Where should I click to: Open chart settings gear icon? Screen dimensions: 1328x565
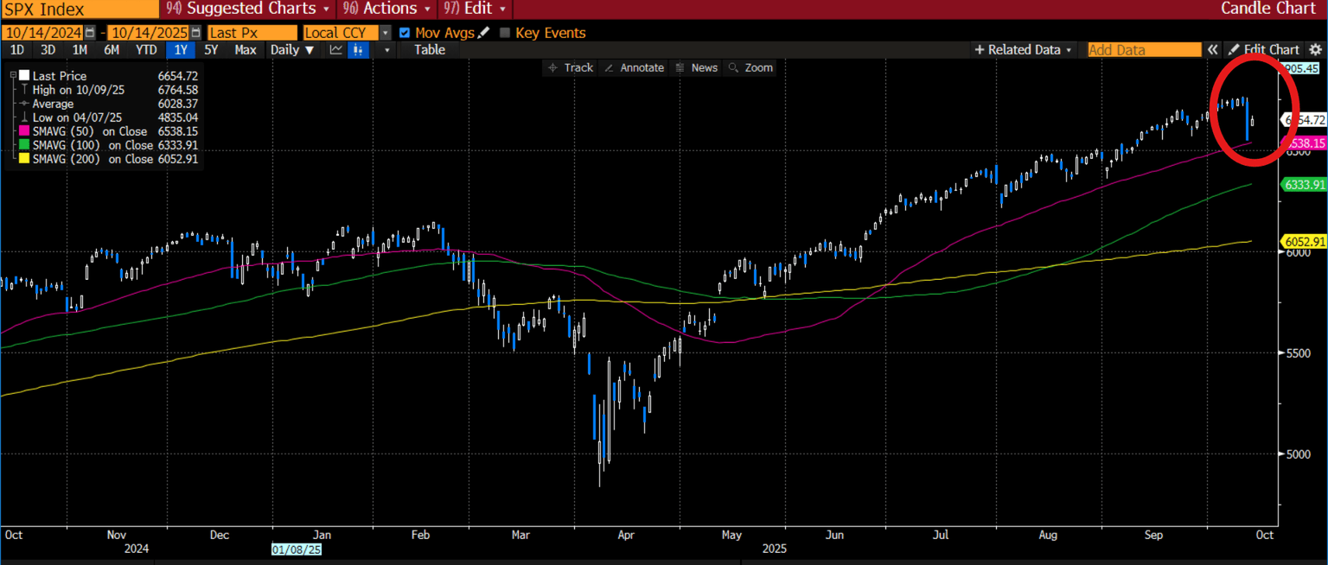(x=1316, y=50)
